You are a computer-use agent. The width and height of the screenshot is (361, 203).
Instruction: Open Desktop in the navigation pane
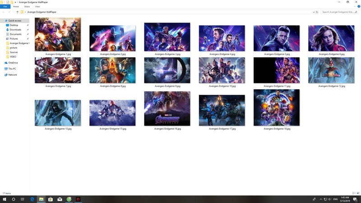(14, 25)
